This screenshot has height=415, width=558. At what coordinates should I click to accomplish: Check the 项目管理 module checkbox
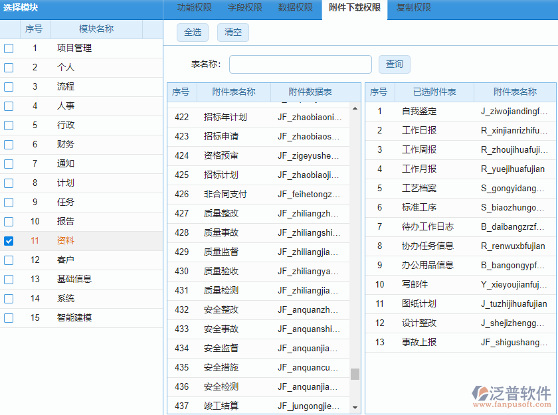coord(9,48)
